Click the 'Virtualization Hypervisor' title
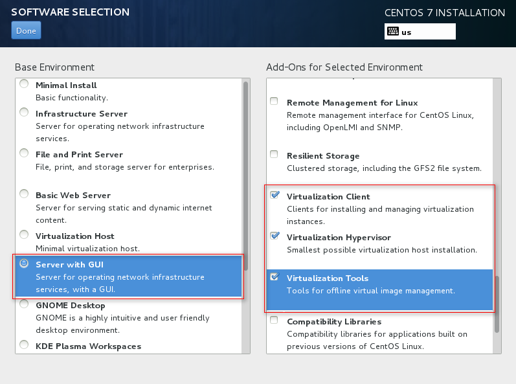516x384 pixels. tap(339, 238)
